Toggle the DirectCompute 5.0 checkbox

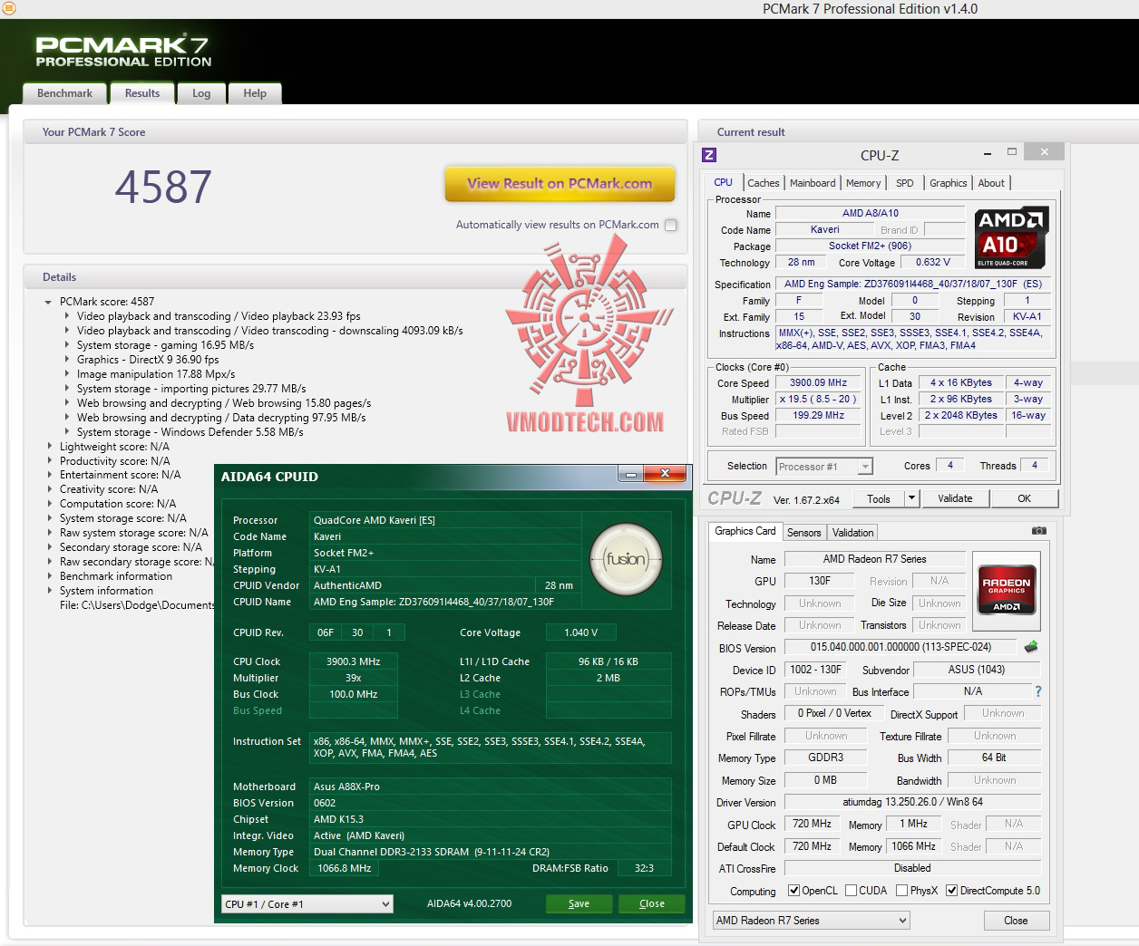(951, 891)
